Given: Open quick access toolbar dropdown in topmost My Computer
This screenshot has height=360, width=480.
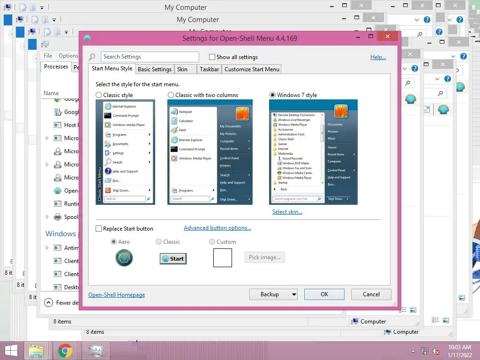Looking at the screenshot, I should pyautogui.click(x=42, y=7).
